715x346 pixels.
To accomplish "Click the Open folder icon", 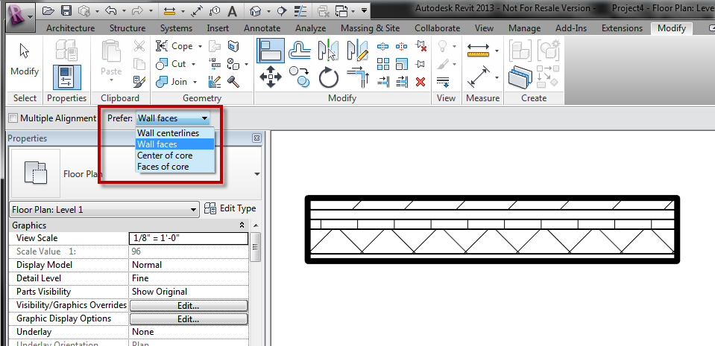I will point(48,10).
